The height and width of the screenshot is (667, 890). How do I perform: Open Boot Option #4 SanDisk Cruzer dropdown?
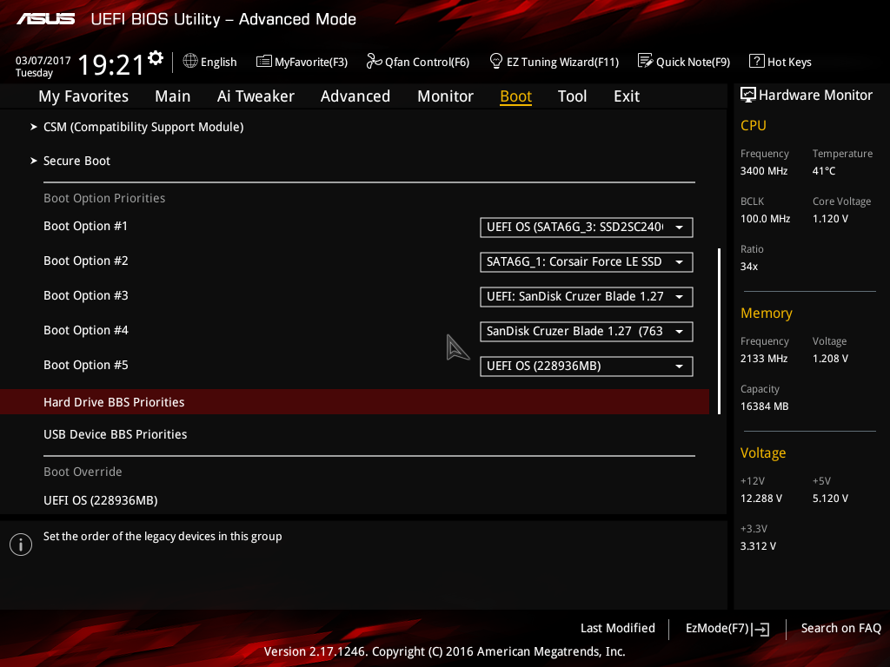(587, 331)
